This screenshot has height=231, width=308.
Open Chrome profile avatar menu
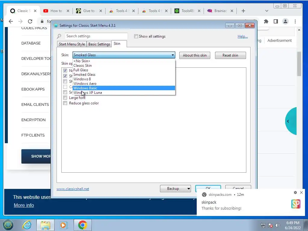pos(285,21)
